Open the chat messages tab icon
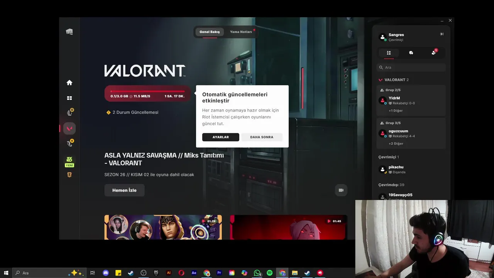The image size is (494, 278). click(411, 53)
